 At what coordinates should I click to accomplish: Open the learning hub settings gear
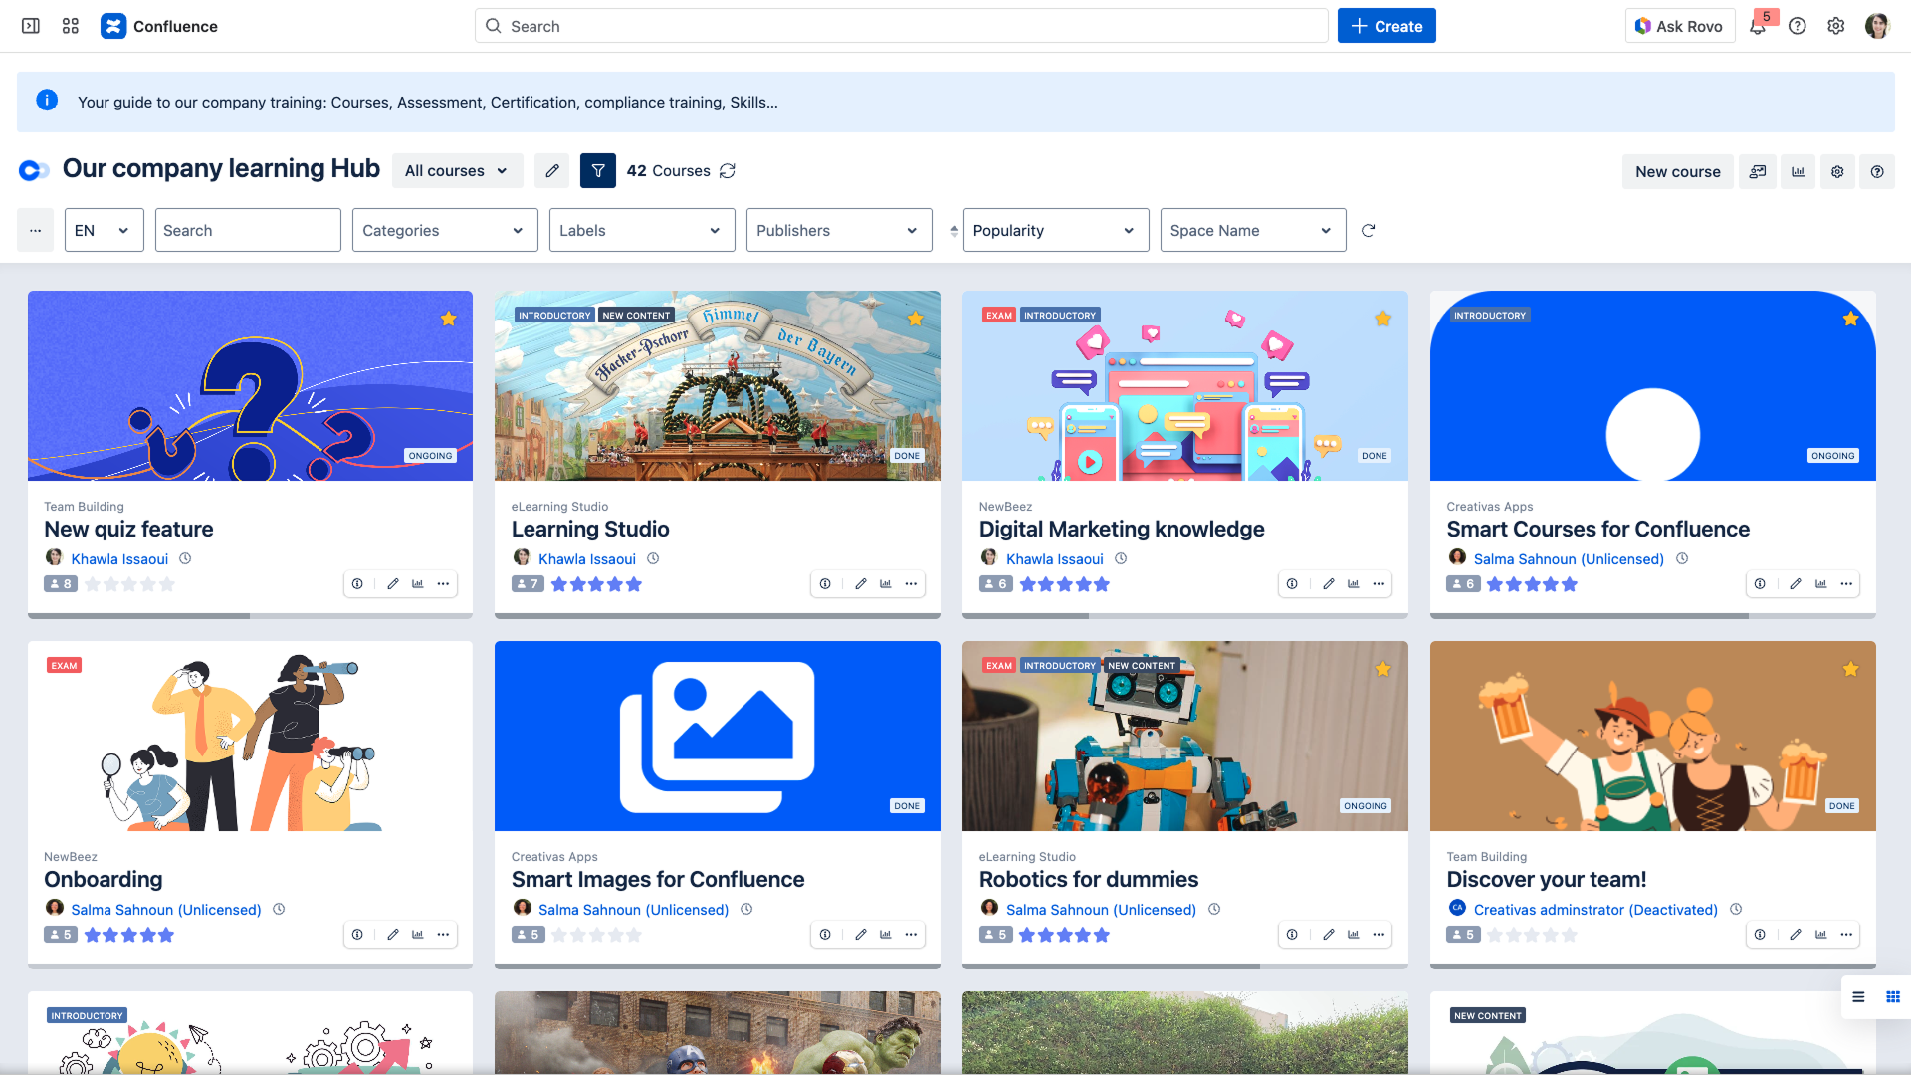[1837, 171]
